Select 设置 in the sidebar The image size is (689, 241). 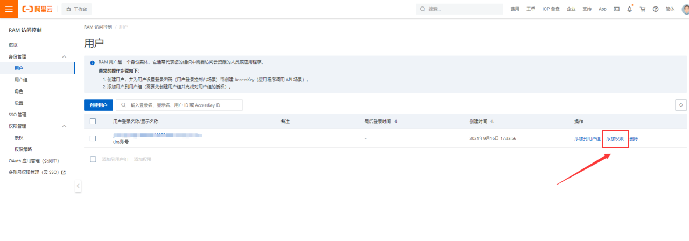tap(19, 103)
